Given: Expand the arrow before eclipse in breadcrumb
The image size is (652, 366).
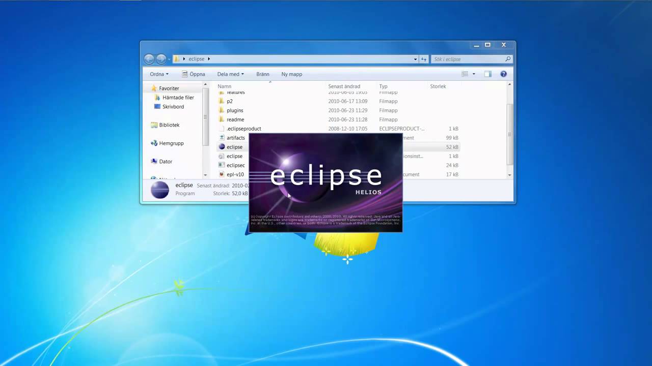Looking at the screenshot, I should [x=184, y=59].
